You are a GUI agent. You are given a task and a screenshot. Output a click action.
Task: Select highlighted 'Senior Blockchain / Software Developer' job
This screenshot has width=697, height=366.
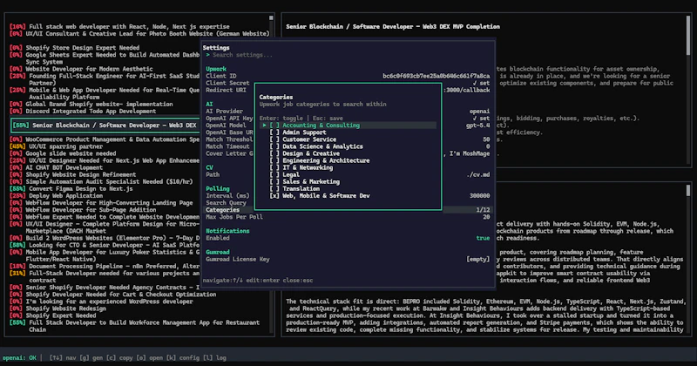point(105,125)
